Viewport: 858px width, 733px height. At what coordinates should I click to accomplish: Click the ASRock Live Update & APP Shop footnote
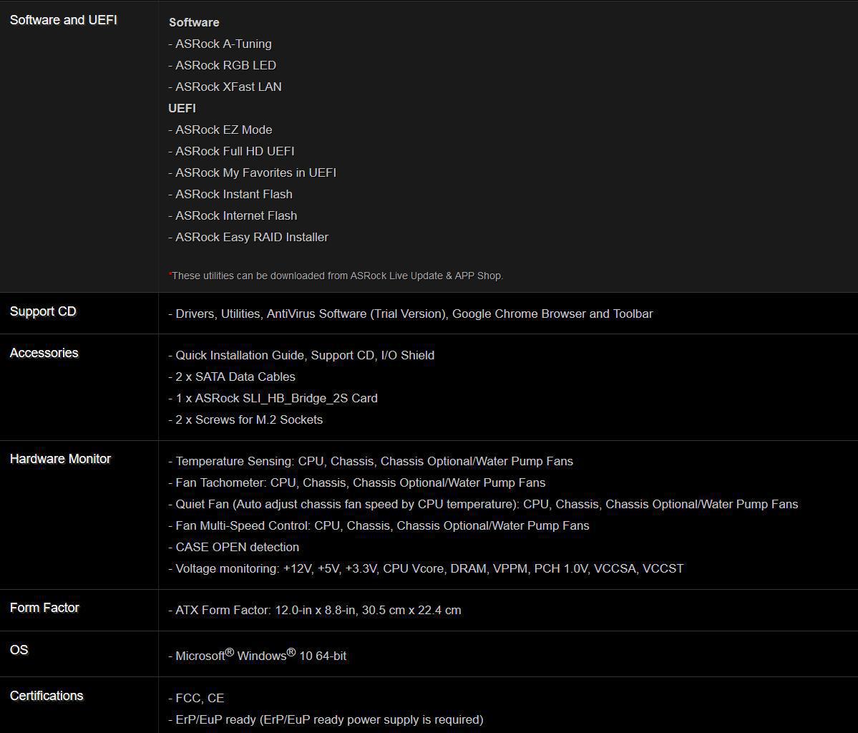pos(336,276)
